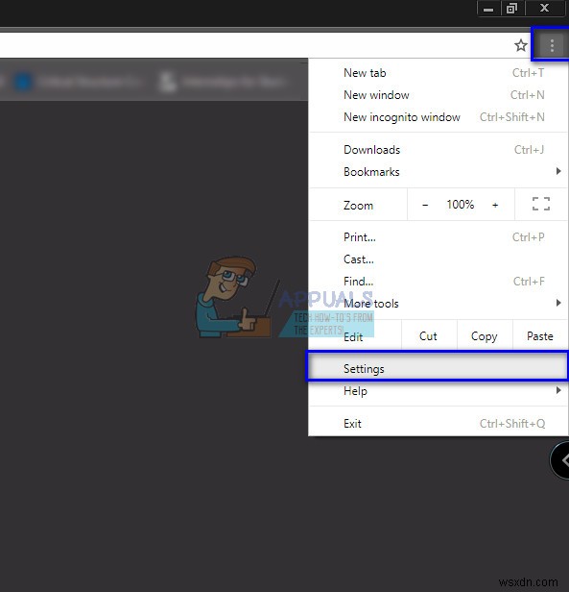The image size is (569, 592).
Task: Click the 100% zoom level value
Action: pyautogui.click(x=460, y=205)
